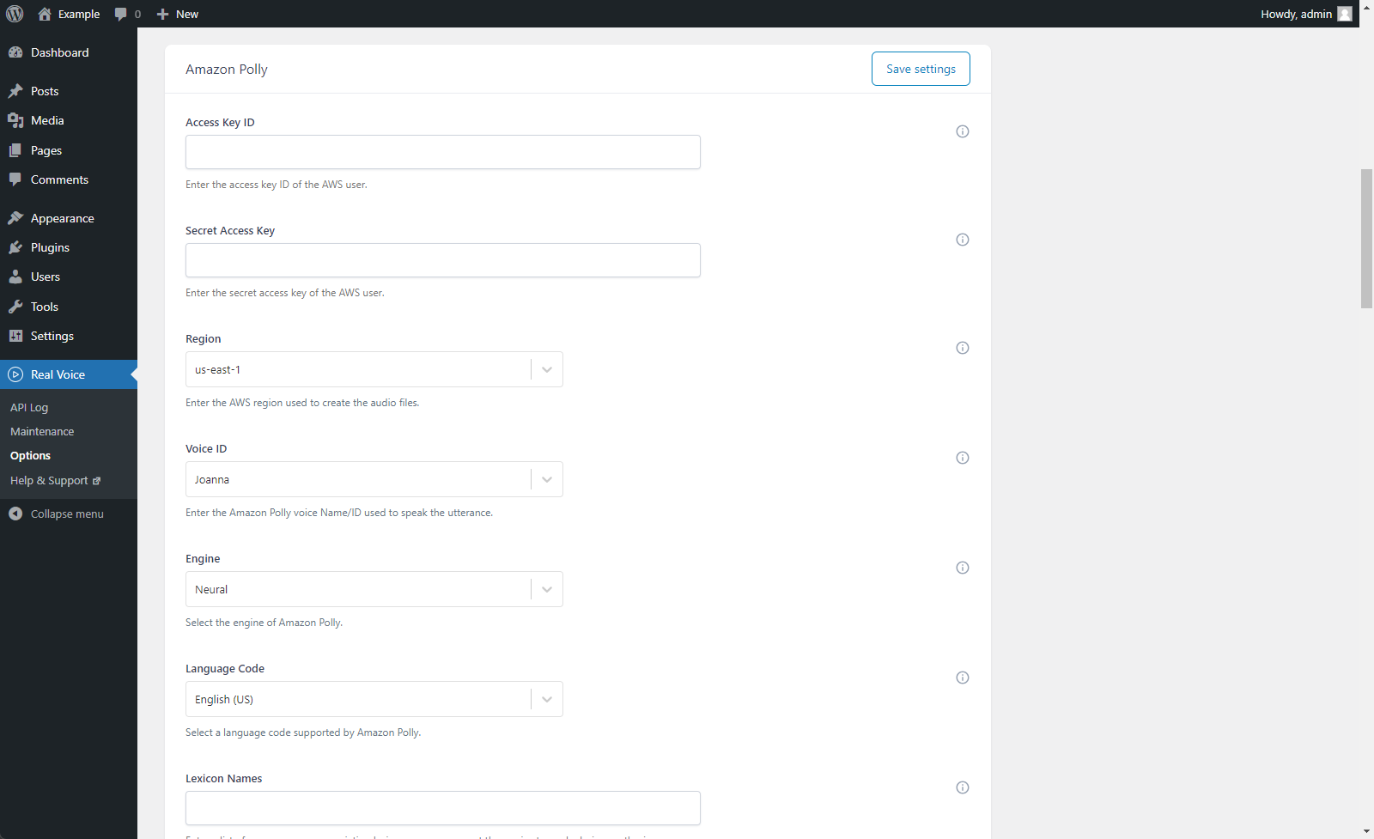Click the WordPress logo icon

(x=15, y=14)
